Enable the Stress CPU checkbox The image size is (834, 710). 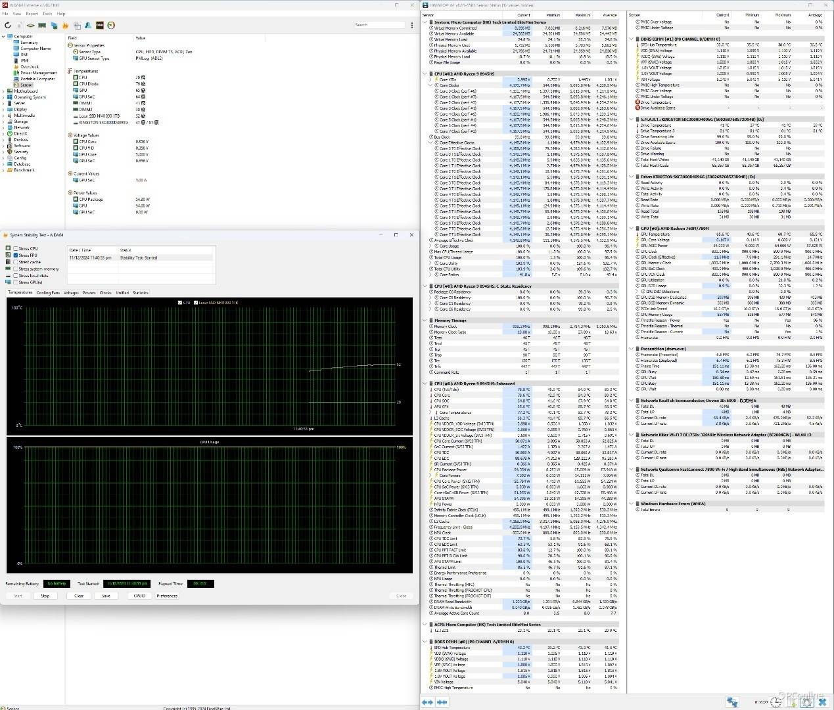(16, 249)
